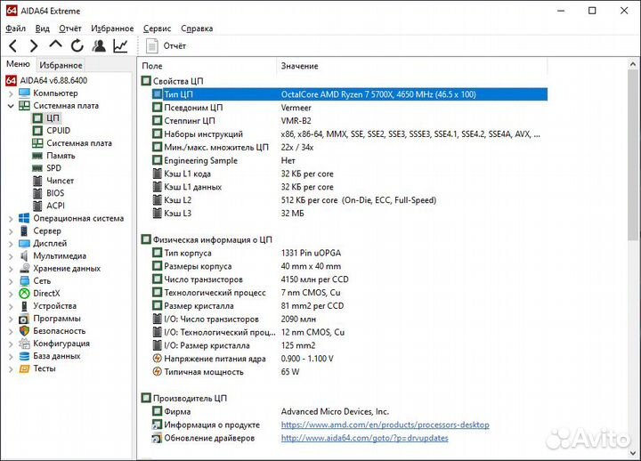Click the shield icon next to Безопасность

pyautogui.click(x=25, y=331)
